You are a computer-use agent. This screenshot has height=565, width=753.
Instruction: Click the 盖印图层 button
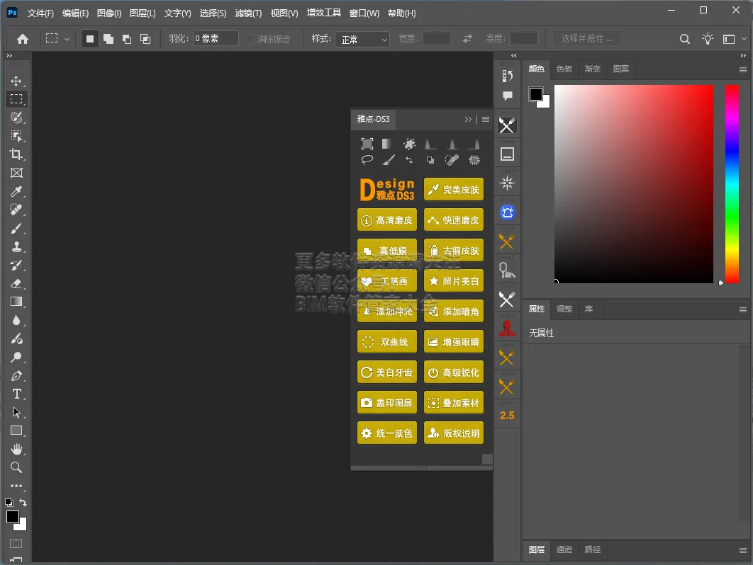(387, 403)
